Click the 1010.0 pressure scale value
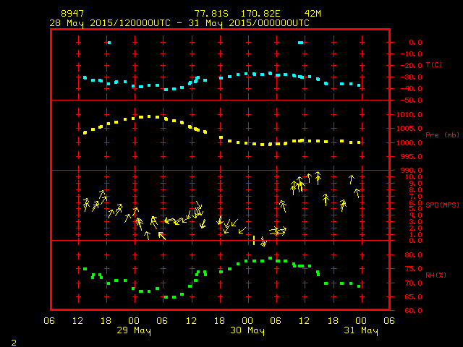The width and height of the screenshot is (463, 347). tap(409, 114)
